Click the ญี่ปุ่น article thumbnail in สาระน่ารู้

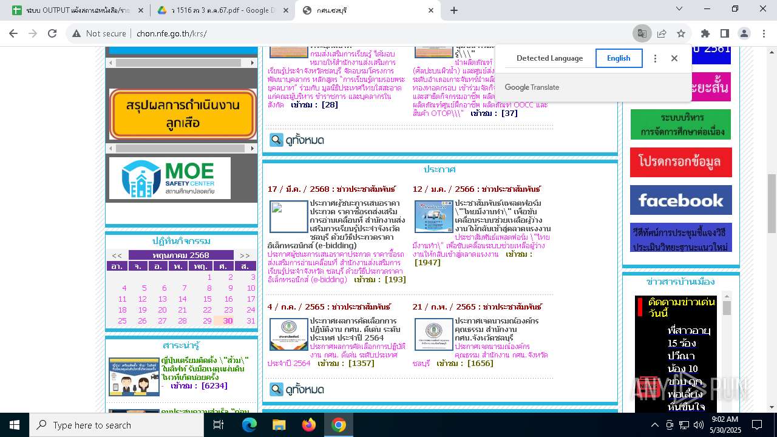(x=134, y=376)
